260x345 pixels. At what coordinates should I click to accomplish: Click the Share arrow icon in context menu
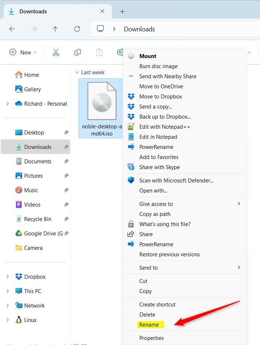click(x=131, y=234)
